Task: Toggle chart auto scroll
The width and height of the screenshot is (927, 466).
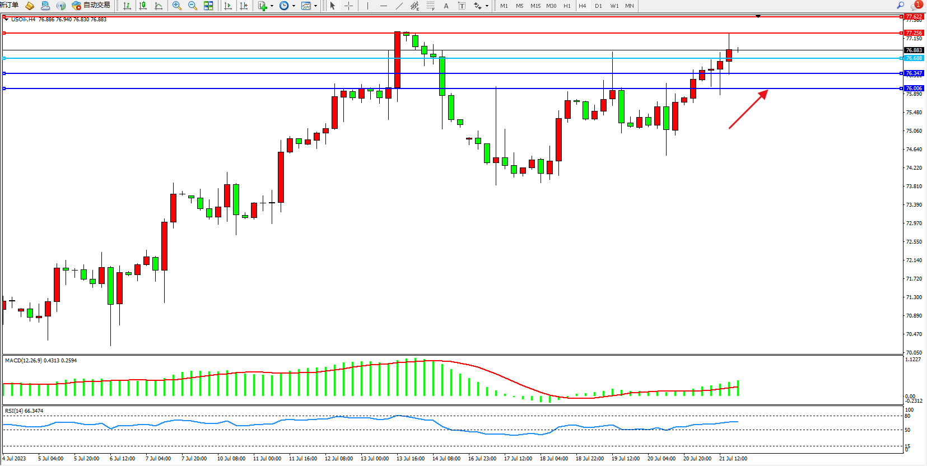Action: [x=228, y=6]
